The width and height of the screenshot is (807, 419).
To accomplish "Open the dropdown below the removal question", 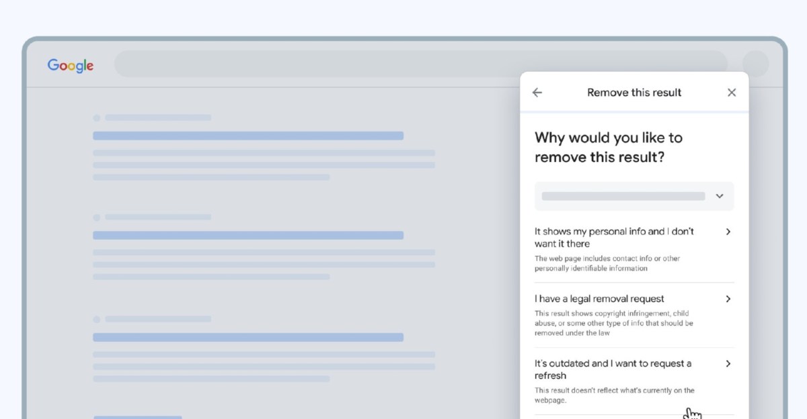I will (634, 196).
